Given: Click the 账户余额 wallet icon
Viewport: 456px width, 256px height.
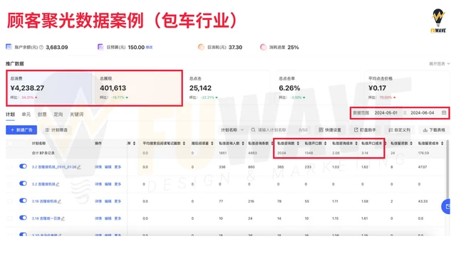Looking at the screenshot, I should 9,47.
